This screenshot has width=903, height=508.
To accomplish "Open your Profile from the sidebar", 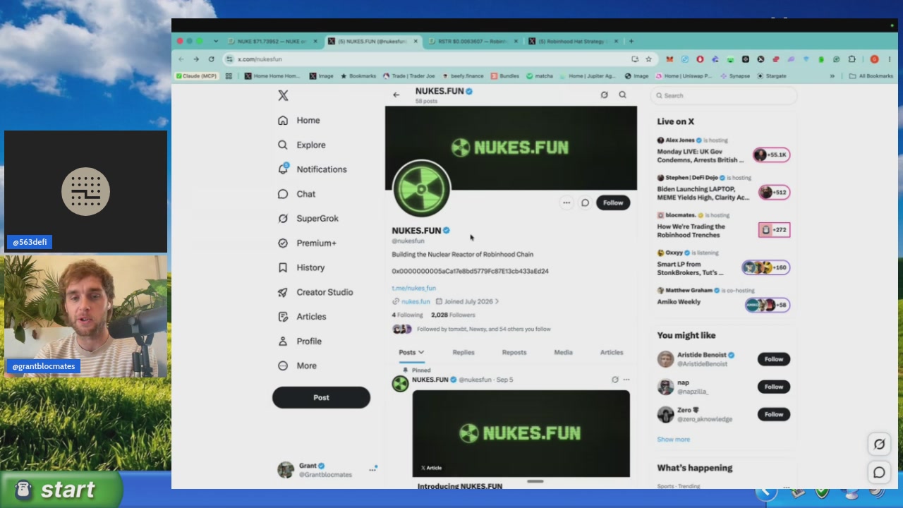I will point(299,341).
